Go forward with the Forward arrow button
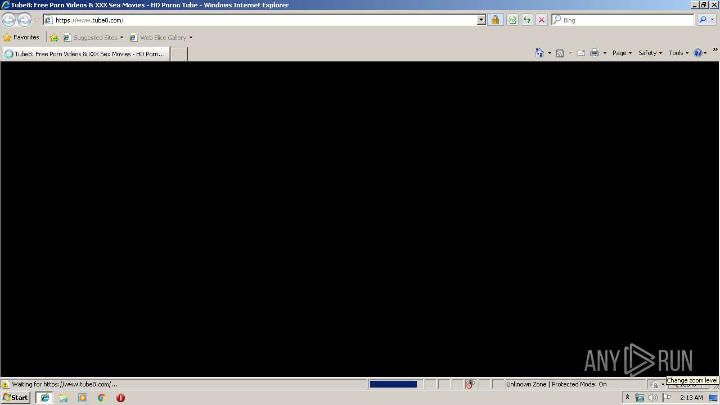720x405 pixels. click(x=24, y=20)
